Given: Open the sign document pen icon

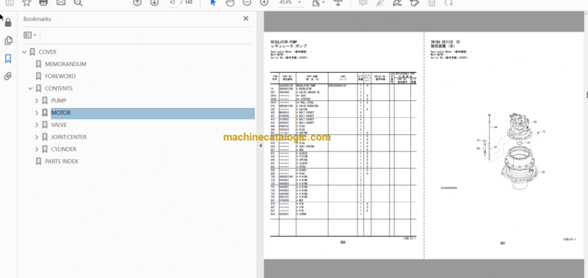Looking at the screenshot, I should pyautogui.click(x=397, y=2).
